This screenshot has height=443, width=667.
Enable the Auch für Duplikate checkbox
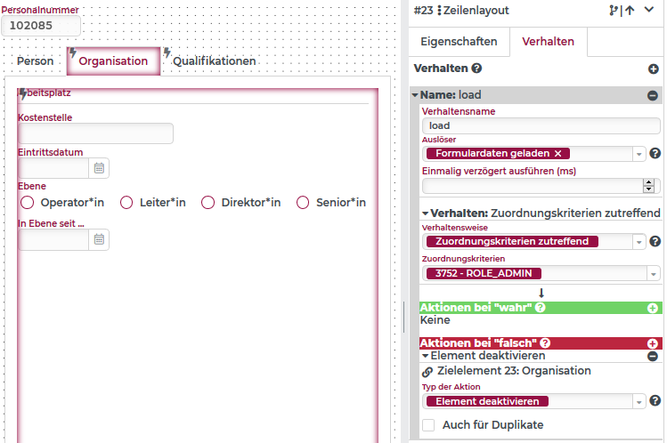tap(428, 425)
